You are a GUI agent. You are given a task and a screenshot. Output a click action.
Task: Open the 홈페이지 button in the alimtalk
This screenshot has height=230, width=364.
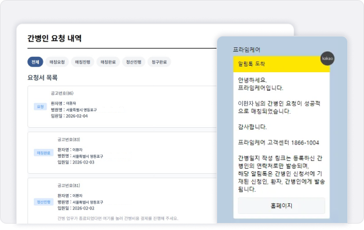(282, 206)
